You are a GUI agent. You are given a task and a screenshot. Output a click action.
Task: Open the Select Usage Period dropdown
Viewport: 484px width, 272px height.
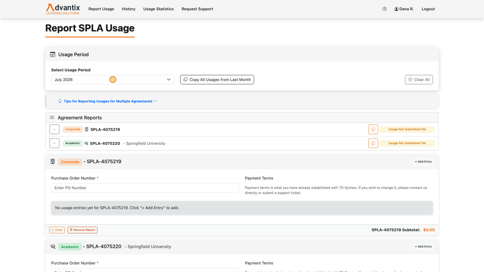point(113,80)
